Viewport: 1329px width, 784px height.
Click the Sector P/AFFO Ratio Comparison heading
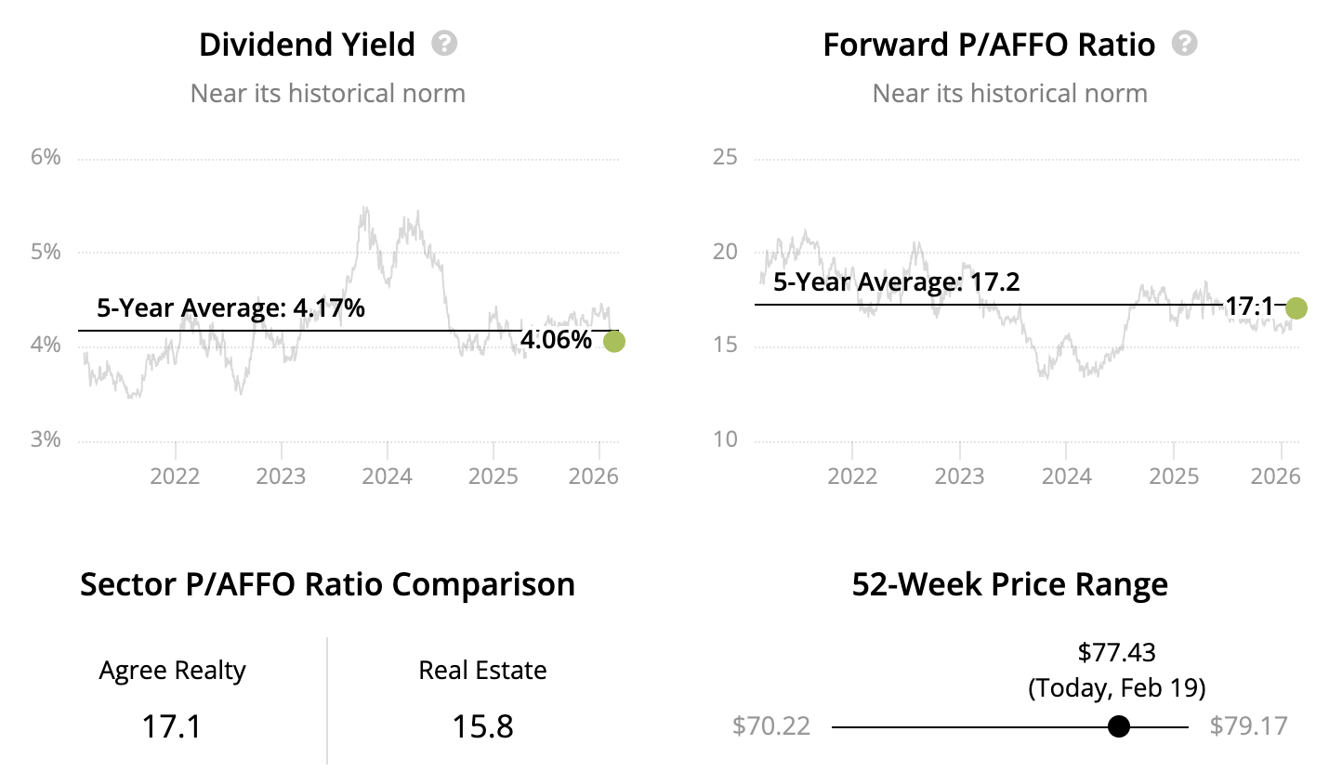coord(327,584)
